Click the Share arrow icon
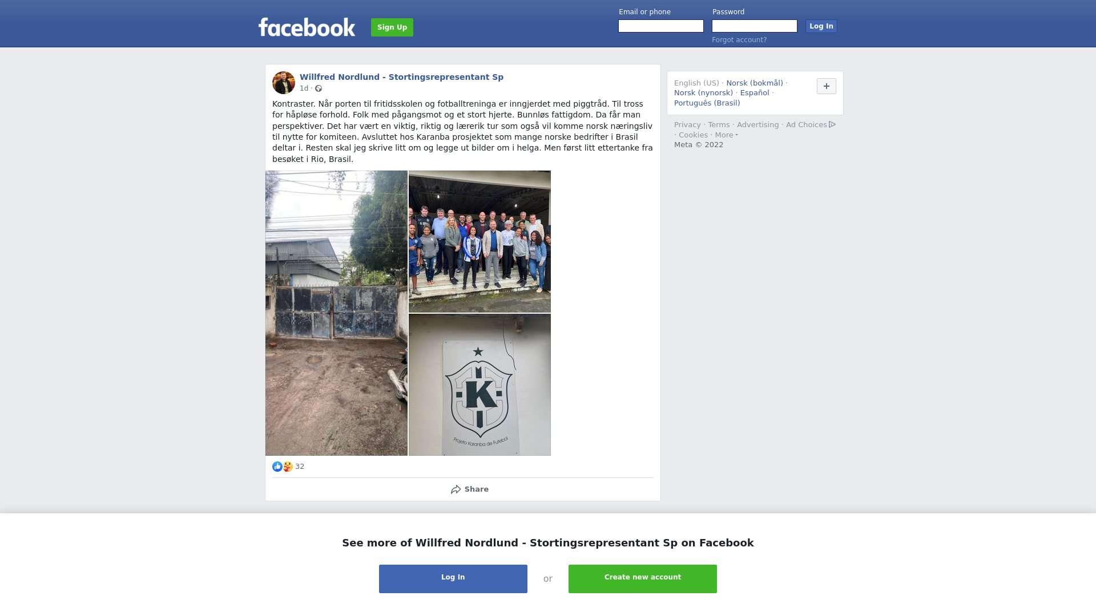Screen dimensions: 1096x616 [456, 489]
